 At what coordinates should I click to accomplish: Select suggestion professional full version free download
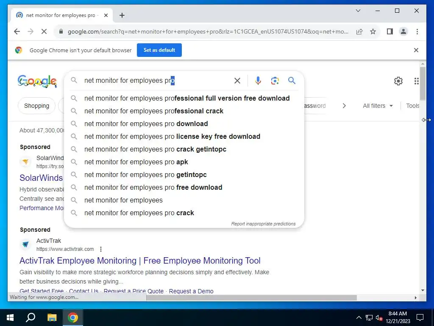coord(184,98)
